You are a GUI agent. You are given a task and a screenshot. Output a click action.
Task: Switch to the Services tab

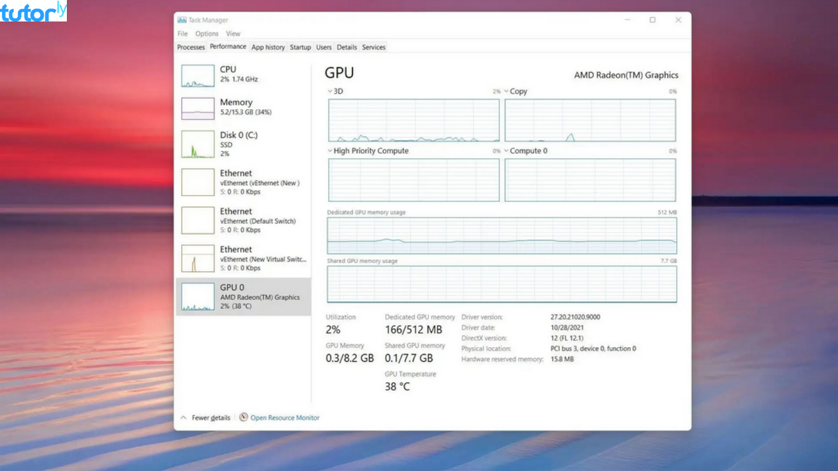pyautogui.click(x=373, y=47)
